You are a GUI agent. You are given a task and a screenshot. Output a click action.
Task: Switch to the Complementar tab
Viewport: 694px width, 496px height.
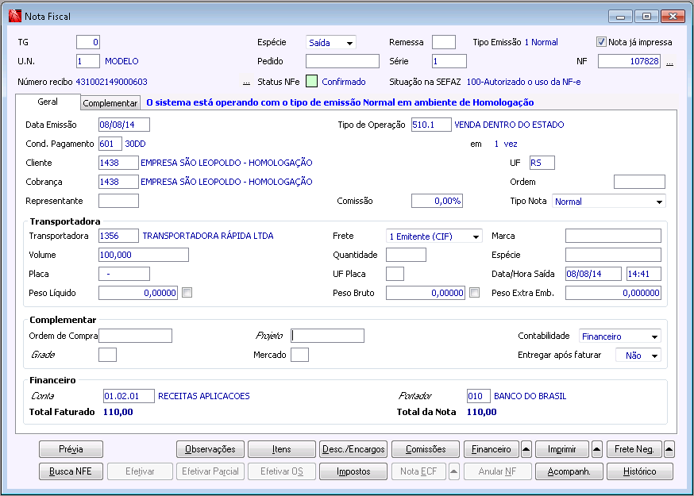click(110, 103)
